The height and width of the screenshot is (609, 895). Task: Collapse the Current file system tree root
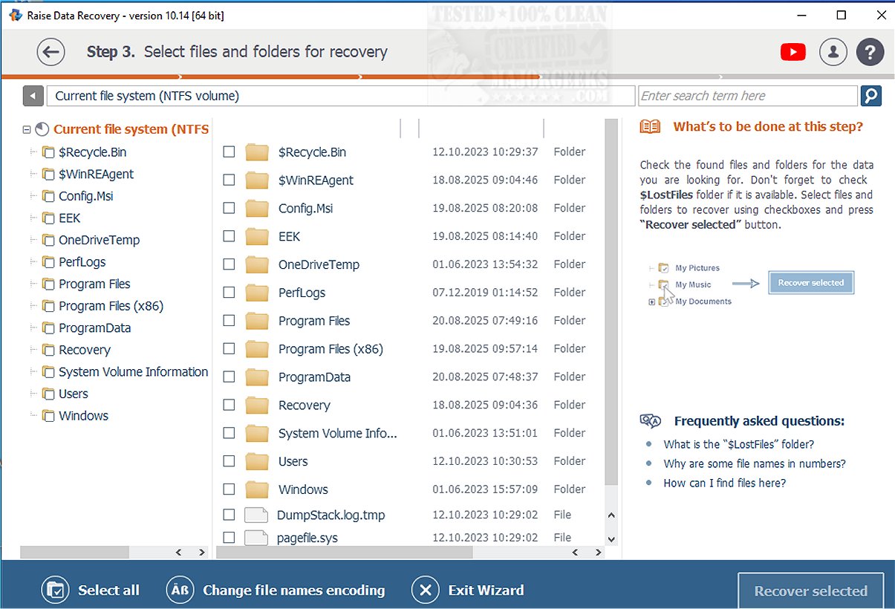coord(27,129)
